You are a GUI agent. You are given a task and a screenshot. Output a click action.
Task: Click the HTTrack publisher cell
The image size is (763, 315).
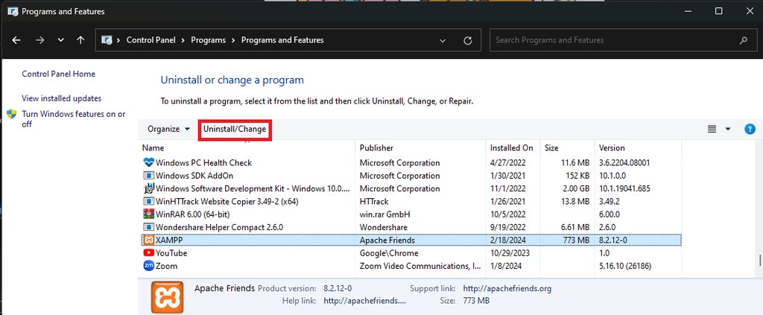(x=374, y=202)
